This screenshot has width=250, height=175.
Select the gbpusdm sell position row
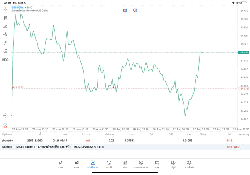(117, 140)
